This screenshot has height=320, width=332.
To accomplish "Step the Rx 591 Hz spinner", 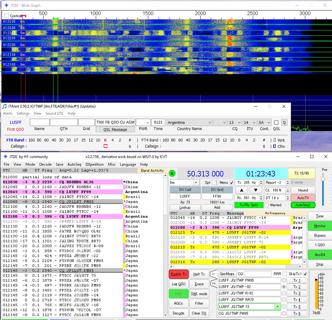I will 261,198.
